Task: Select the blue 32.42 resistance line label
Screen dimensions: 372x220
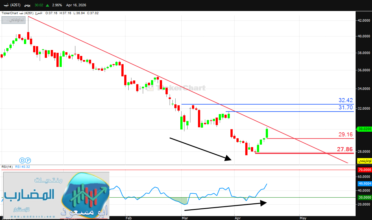Action: point(346,100)
